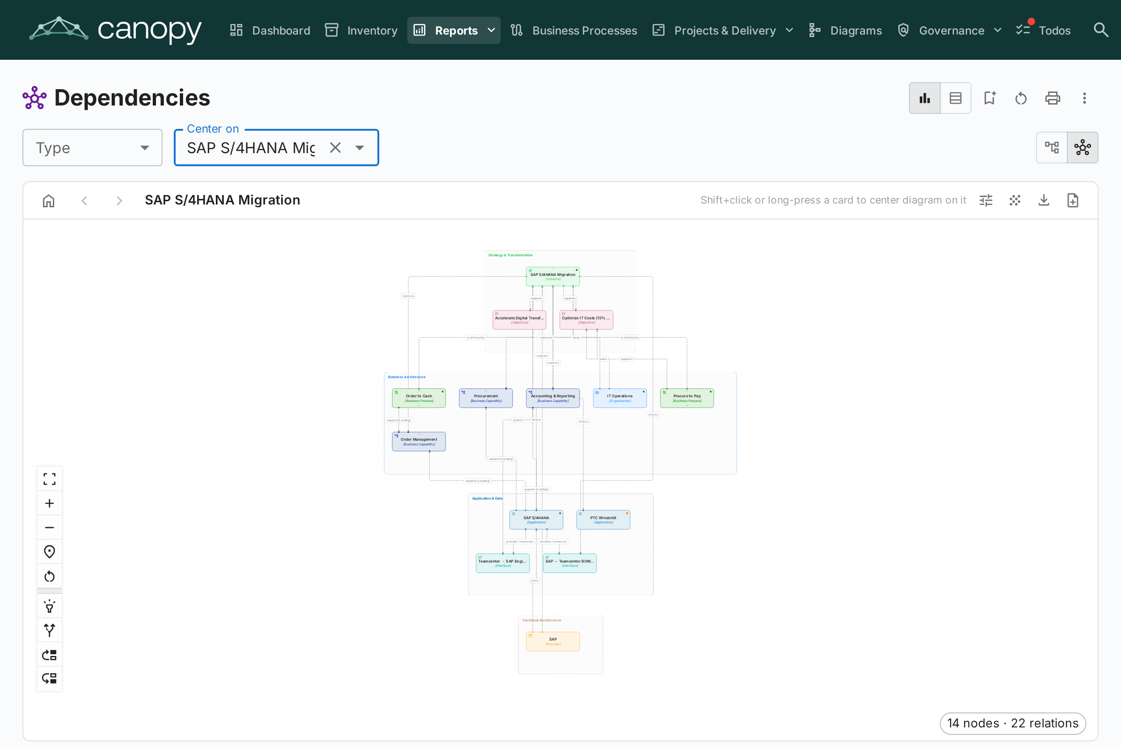Image resolution: width=1121 pixels, height=747 pixels.
Task: Expand Projects & Delivery menu
Action: 723,30
